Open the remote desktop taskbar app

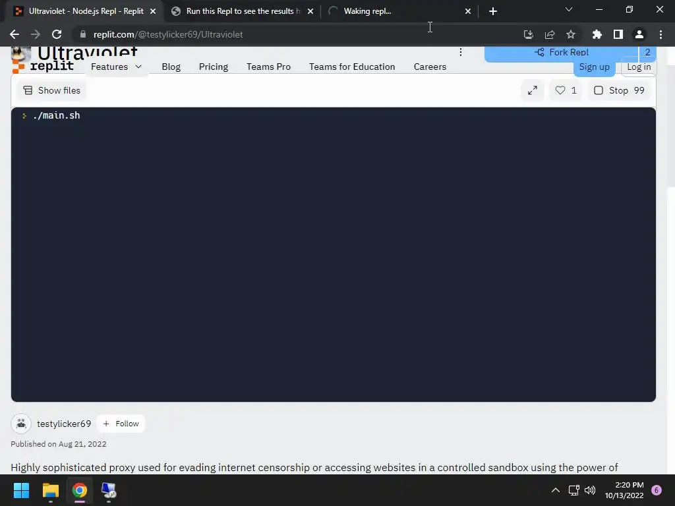[109, 490]
